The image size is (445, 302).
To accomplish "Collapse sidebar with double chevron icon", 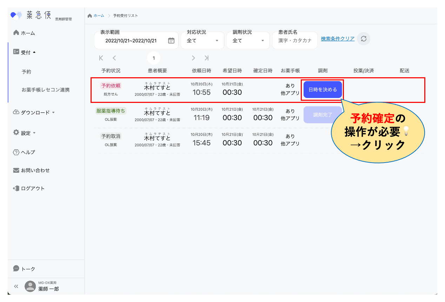I will (16, 286).
